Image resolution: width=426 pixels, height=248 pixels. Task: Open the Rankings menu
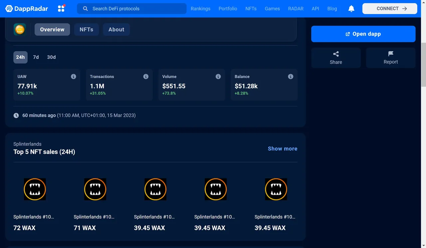[200, 9]
